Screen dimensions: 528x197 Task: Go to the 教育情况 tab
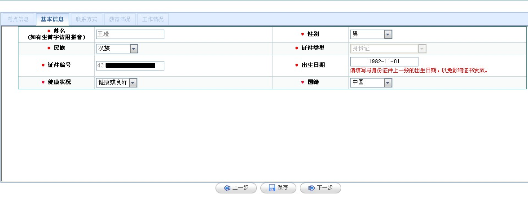(119, 19)
